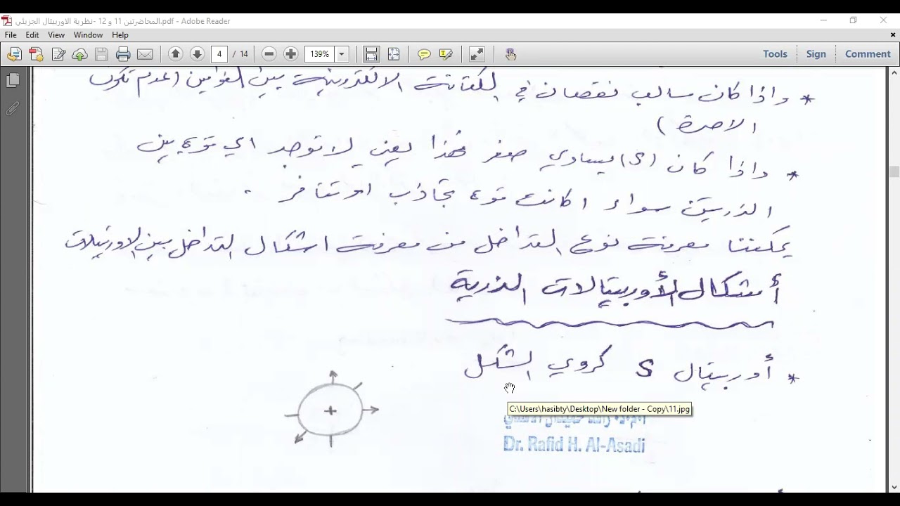Open the Window menu
Screen dimensions: 900x506
(x=88, y=35)
